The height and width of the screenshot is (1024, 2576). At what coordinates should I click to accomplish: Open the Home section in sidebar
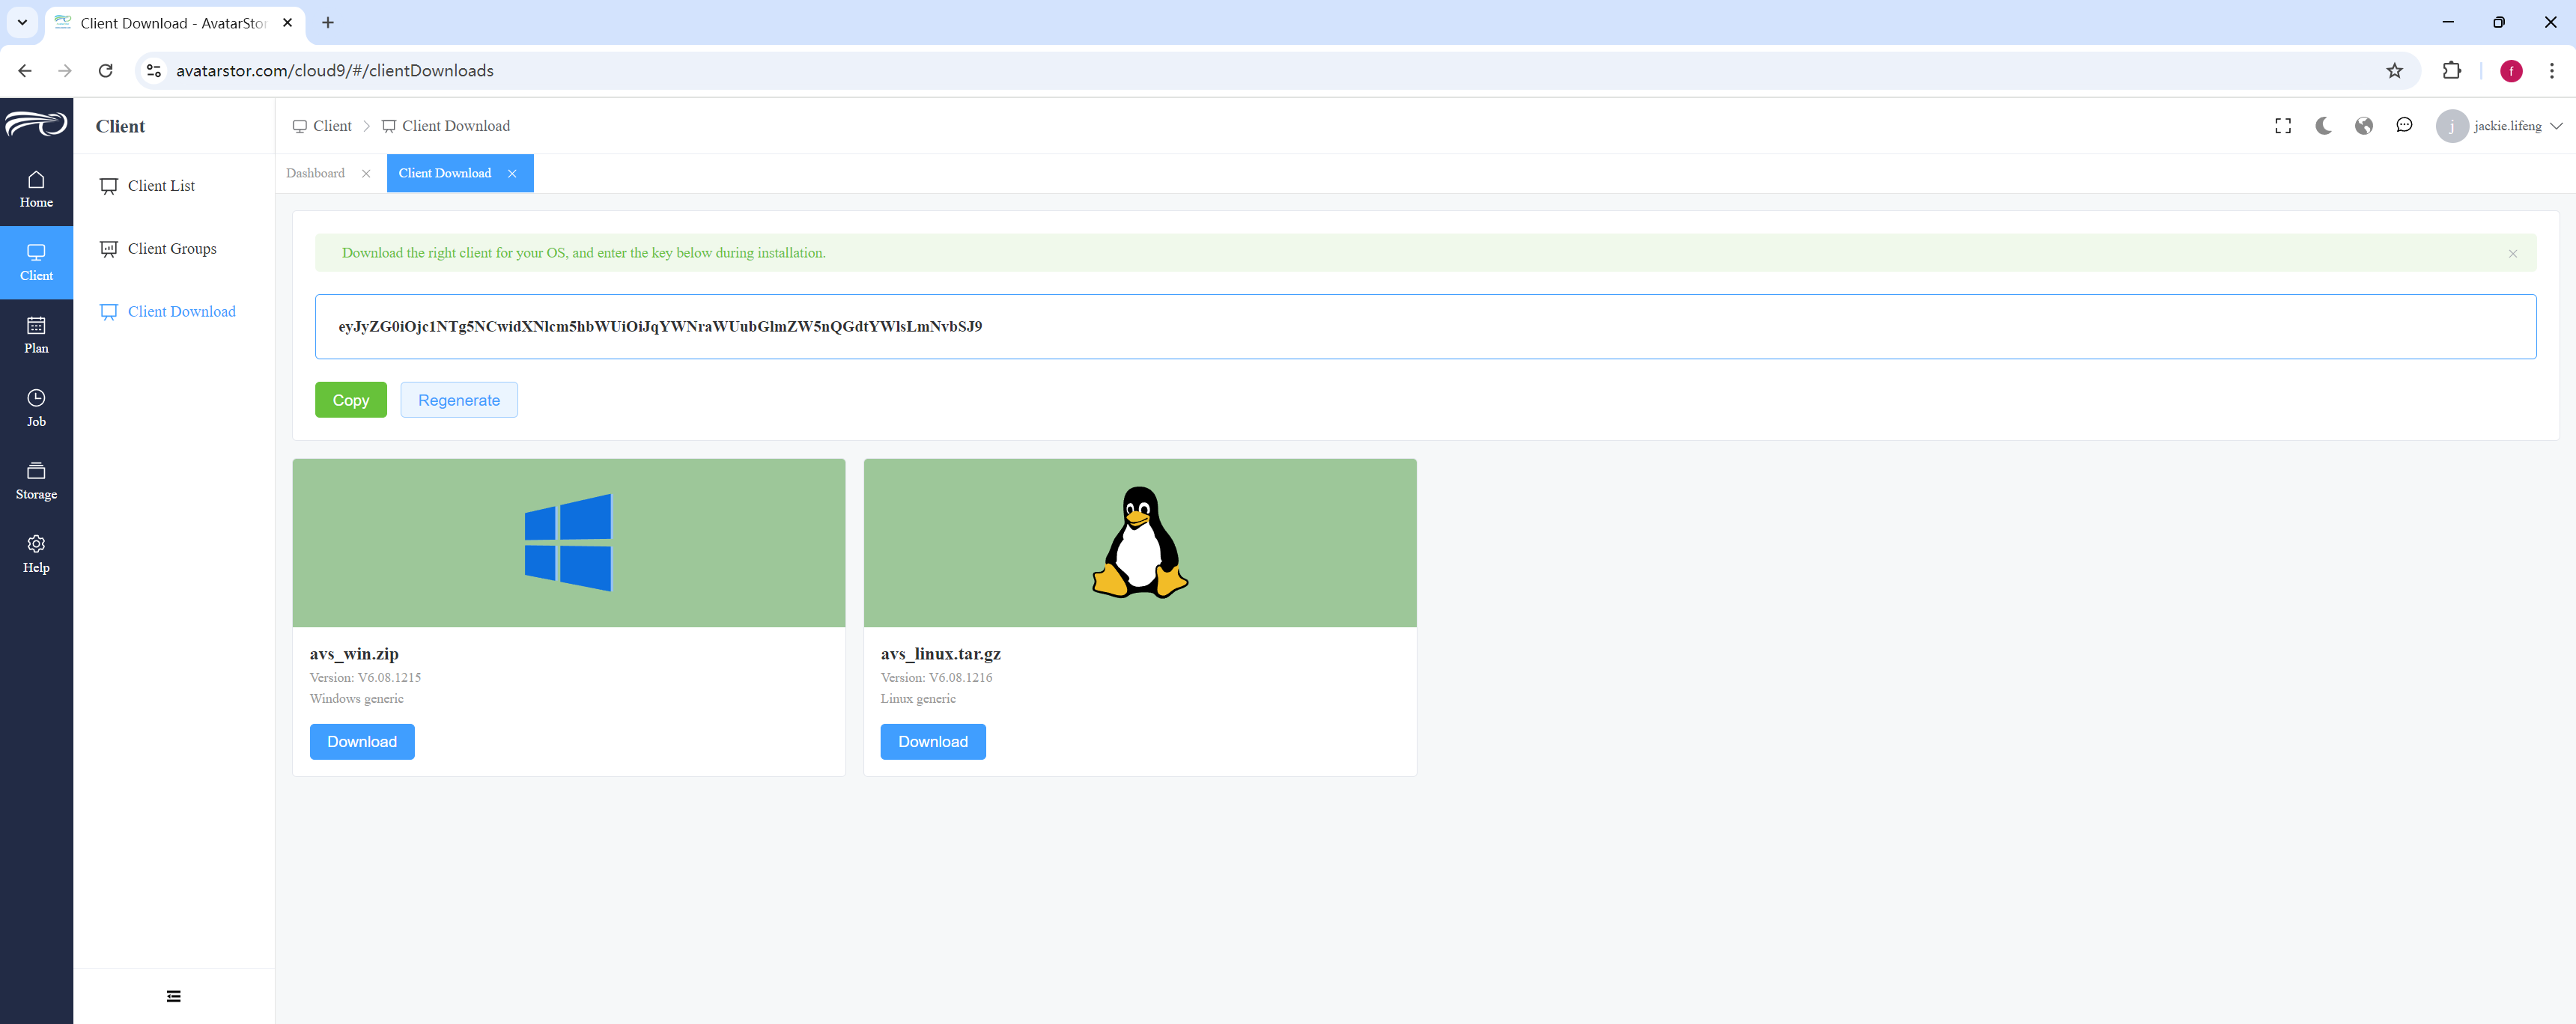pyautogui.click(x=36, y=189)
